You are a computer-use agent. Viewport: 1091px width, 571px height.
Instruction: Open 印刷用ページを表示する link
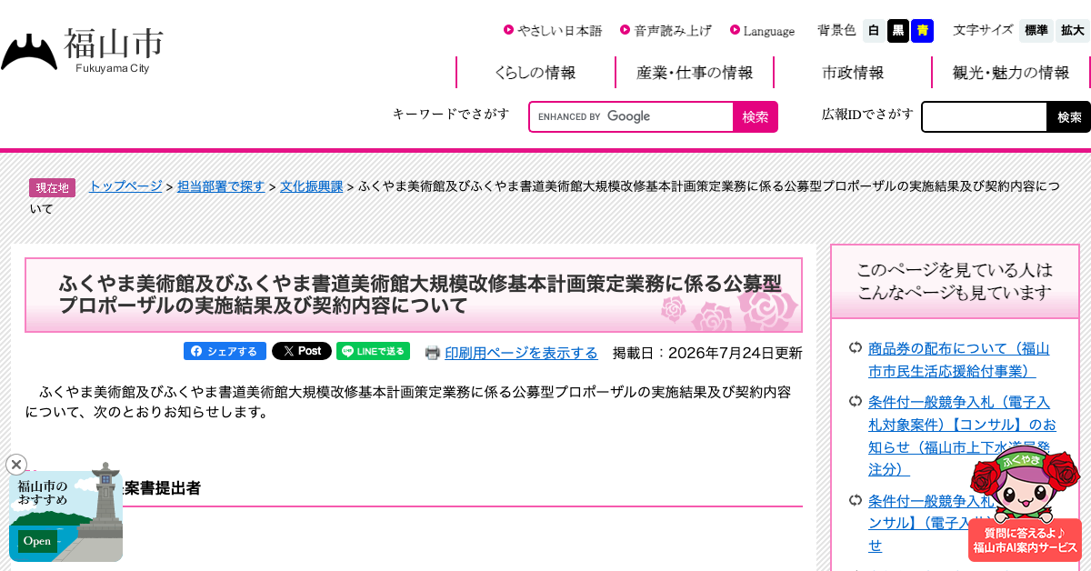click(521, 353)
